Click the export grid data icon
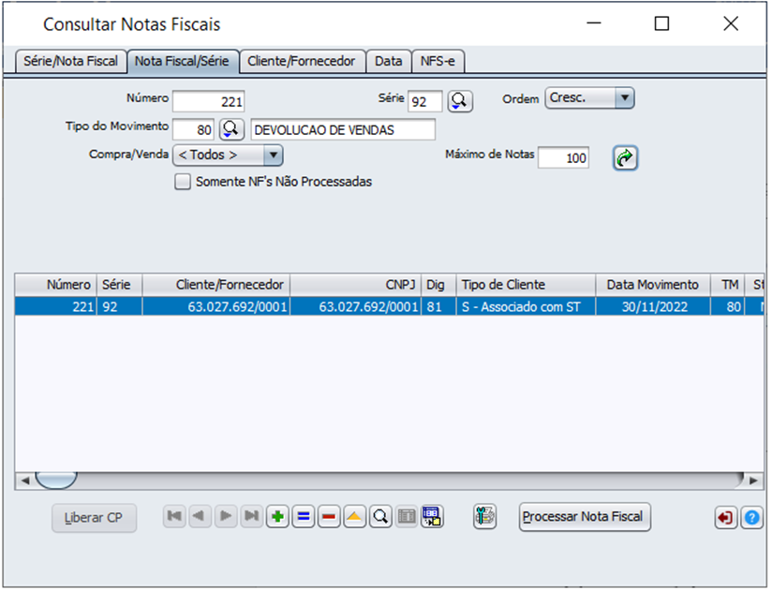 click(432, 517)
